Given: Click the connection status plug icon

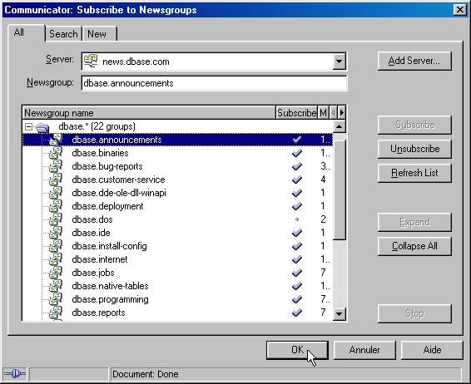Looking at the screenshot, I should [15, 374].
